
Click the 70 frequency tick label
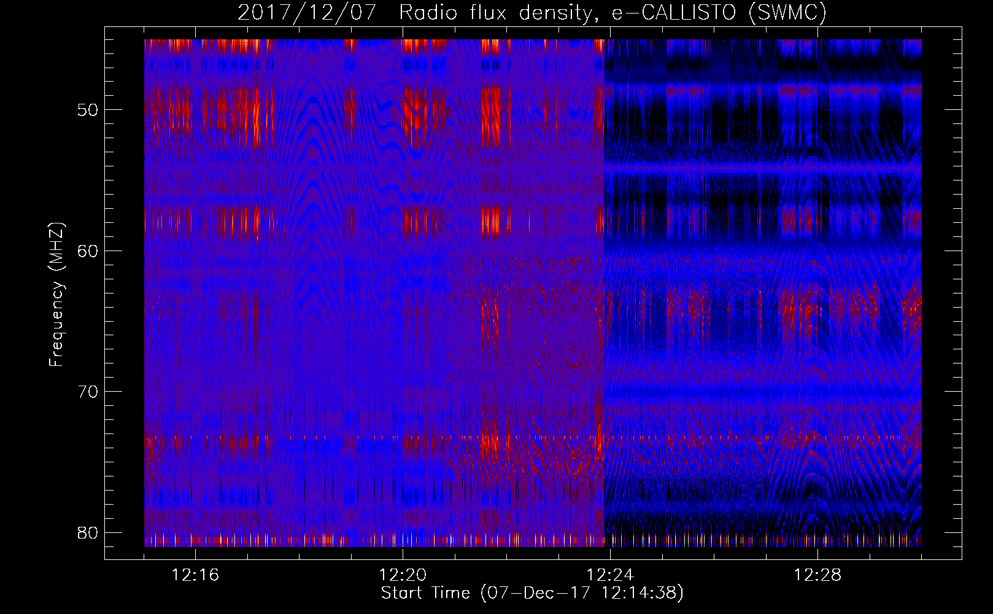coord(87,392)
